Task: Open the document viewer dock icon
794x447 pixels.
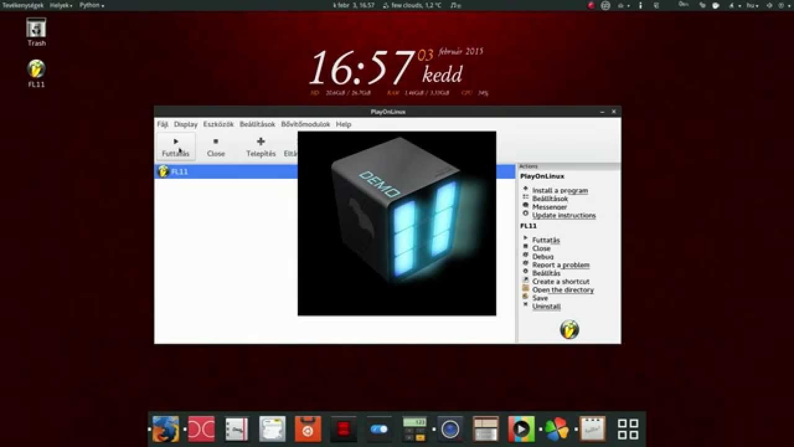Action: tap(272, 429)
